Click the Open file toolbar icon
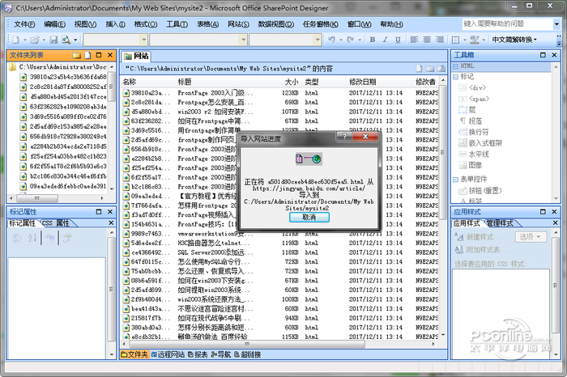The height and width of the screenshot is (377, 567). coord(35,40)
